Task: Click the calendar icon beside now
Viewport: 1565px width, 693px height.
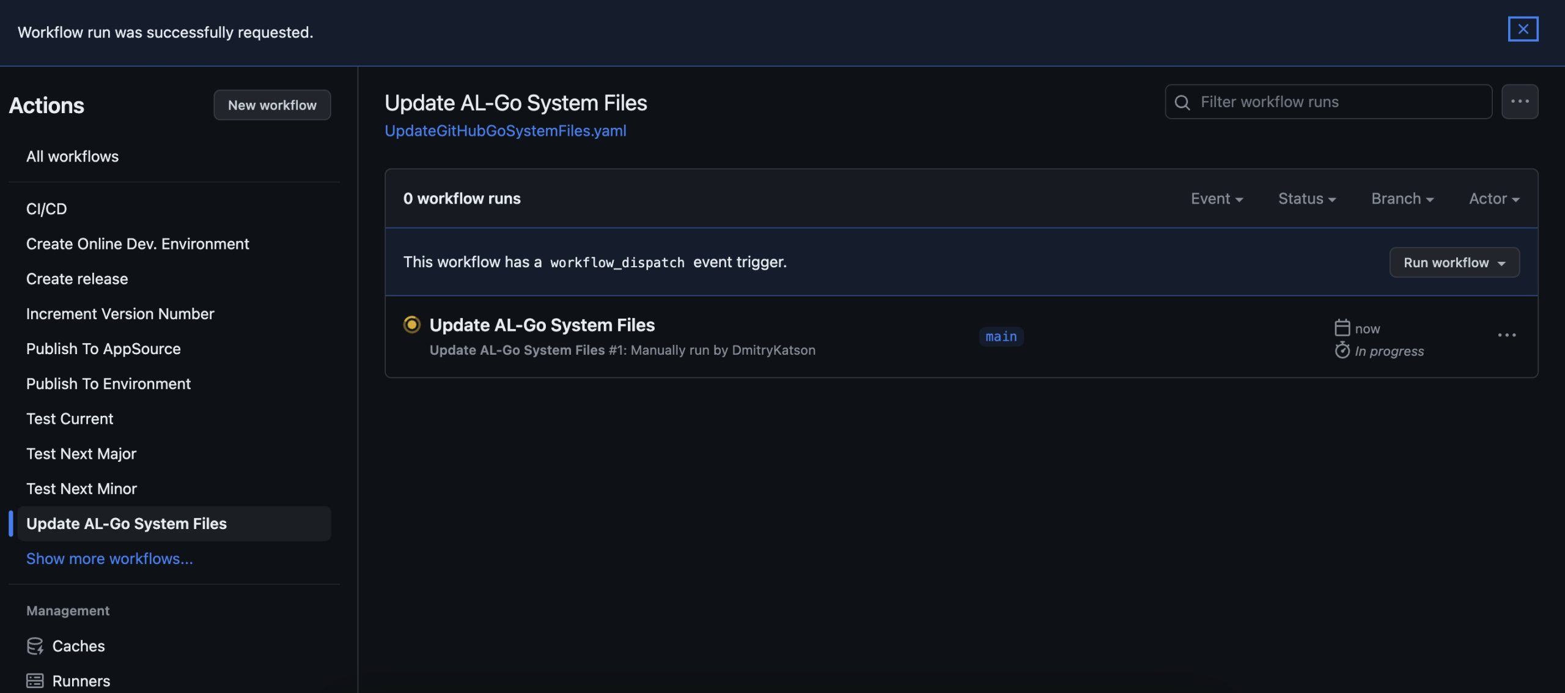Action: click(1342, 328)
